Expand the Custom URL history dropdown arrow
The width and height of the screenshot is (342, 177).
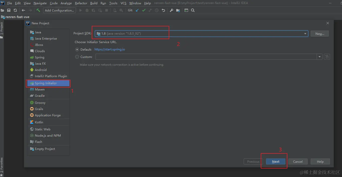319,57
